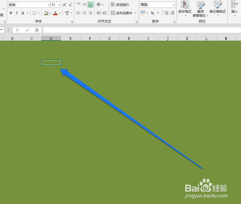This screenshot has width=241, height=204.
Task: Select column C header
Action: (x=32, y=39)
